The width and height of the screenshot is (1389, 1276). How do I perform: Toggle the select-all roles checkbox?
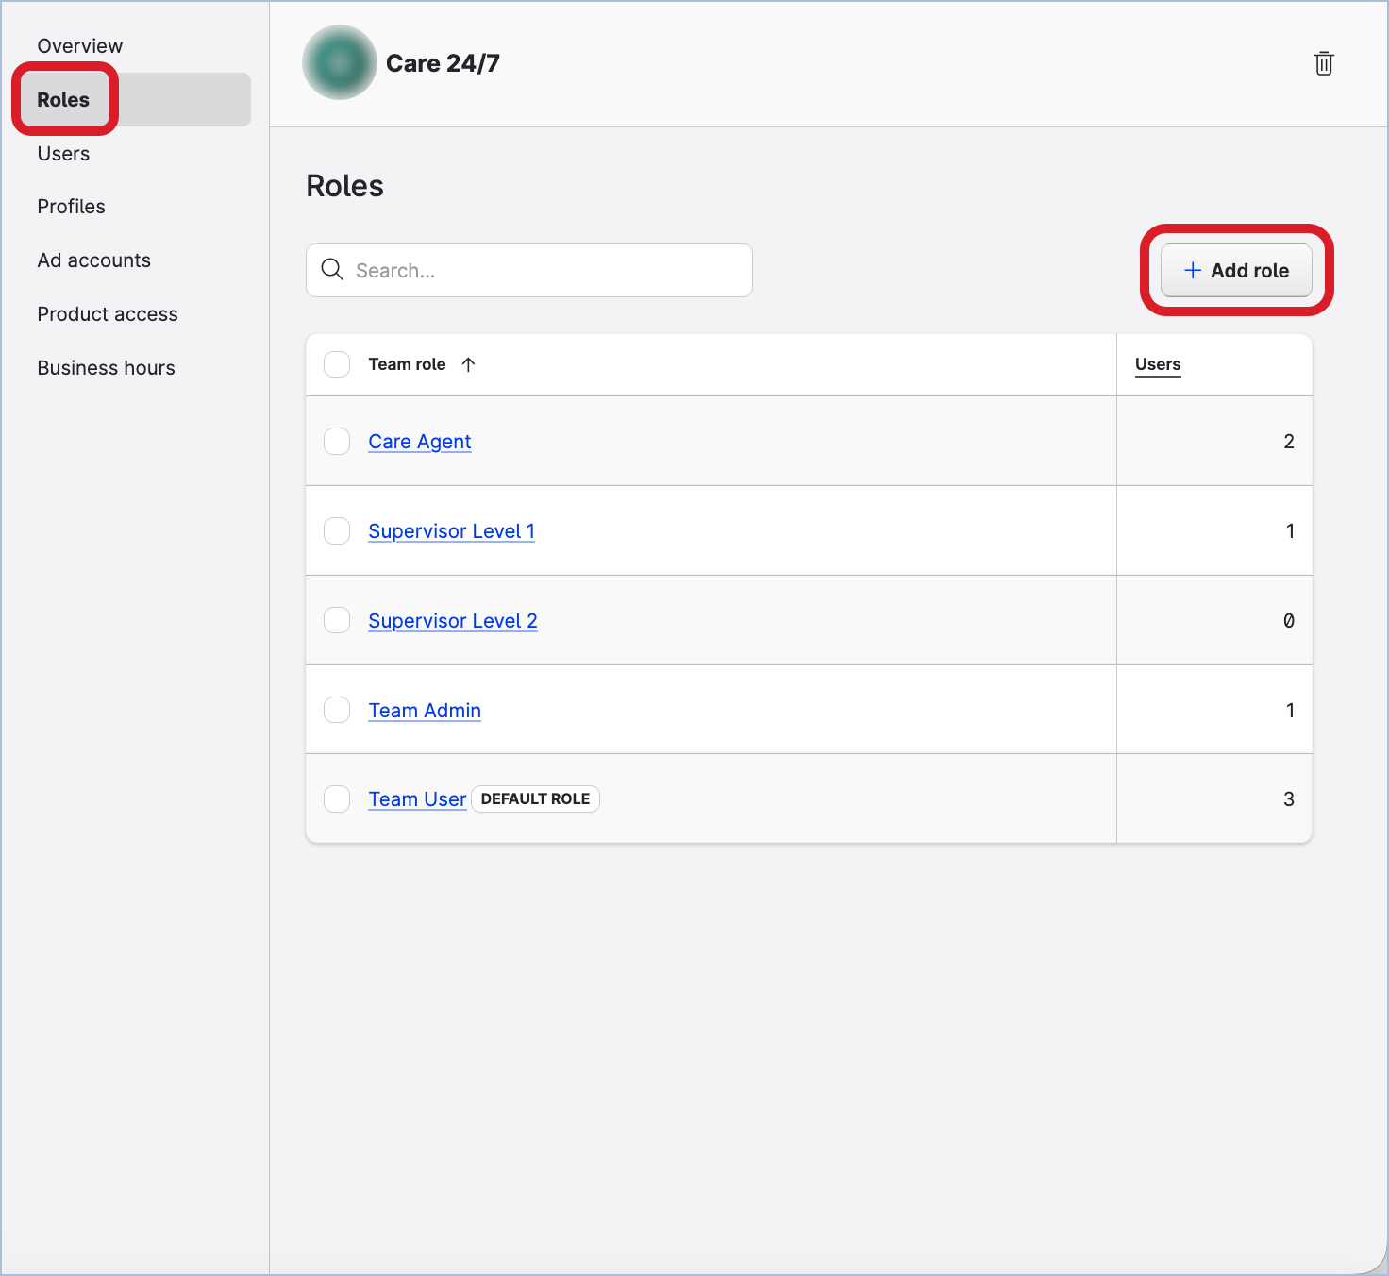coord(337,364)
